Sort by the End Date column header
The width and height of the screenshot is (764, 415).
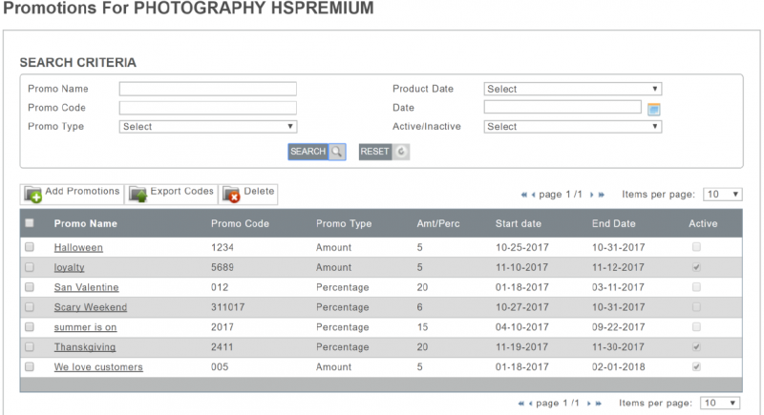pyautogui.click(x=613, y=224)
